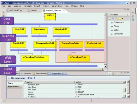Open the Window menu
The width and height of the screenshot is (137, 105).
[74, 6]
